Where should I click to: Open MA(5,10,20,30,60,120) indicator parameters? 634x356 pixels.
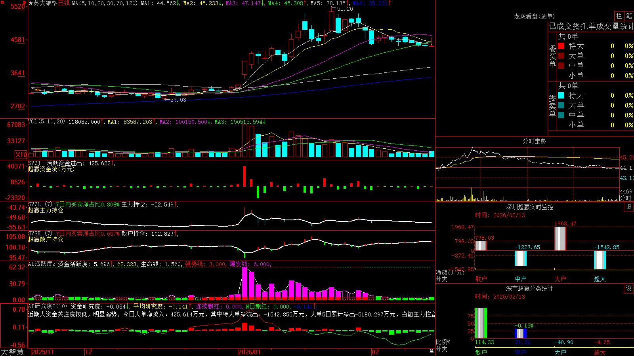pos(105,3)
